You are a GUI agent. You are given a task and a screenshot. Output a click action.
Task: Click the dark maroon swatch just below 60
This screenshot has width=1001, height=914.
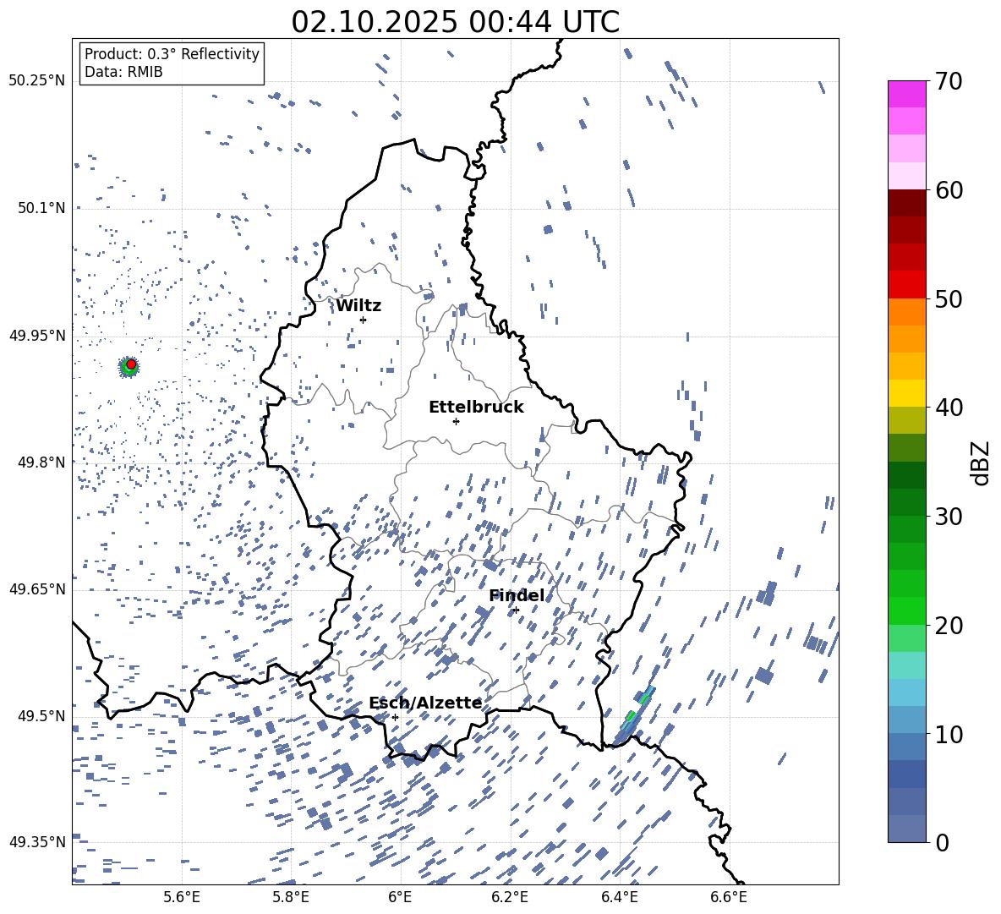tap(906, 204)
